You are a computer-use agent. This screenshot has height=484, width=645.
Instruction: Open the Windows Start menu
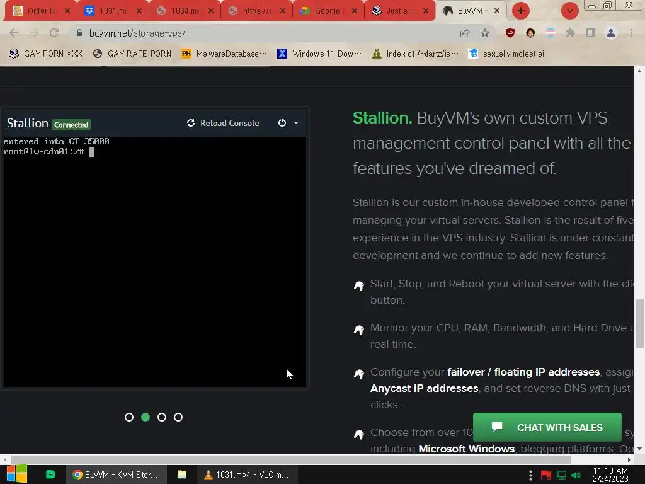(16, 475)
